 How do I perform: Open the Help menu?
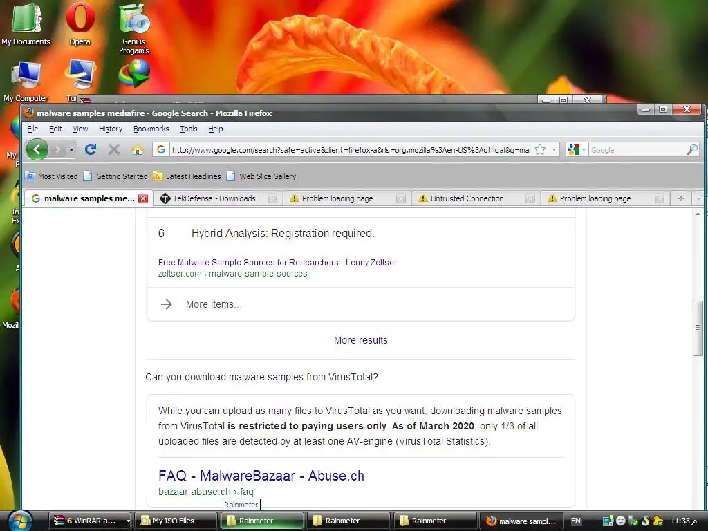click(x=216, y=129)
